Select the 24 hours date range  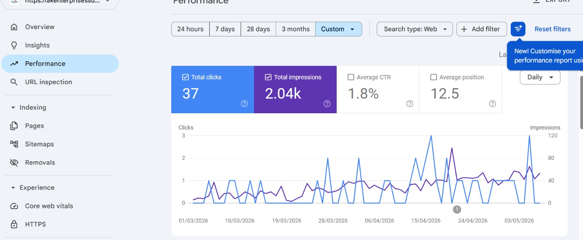pyautogui.click(x=191, y=29)
